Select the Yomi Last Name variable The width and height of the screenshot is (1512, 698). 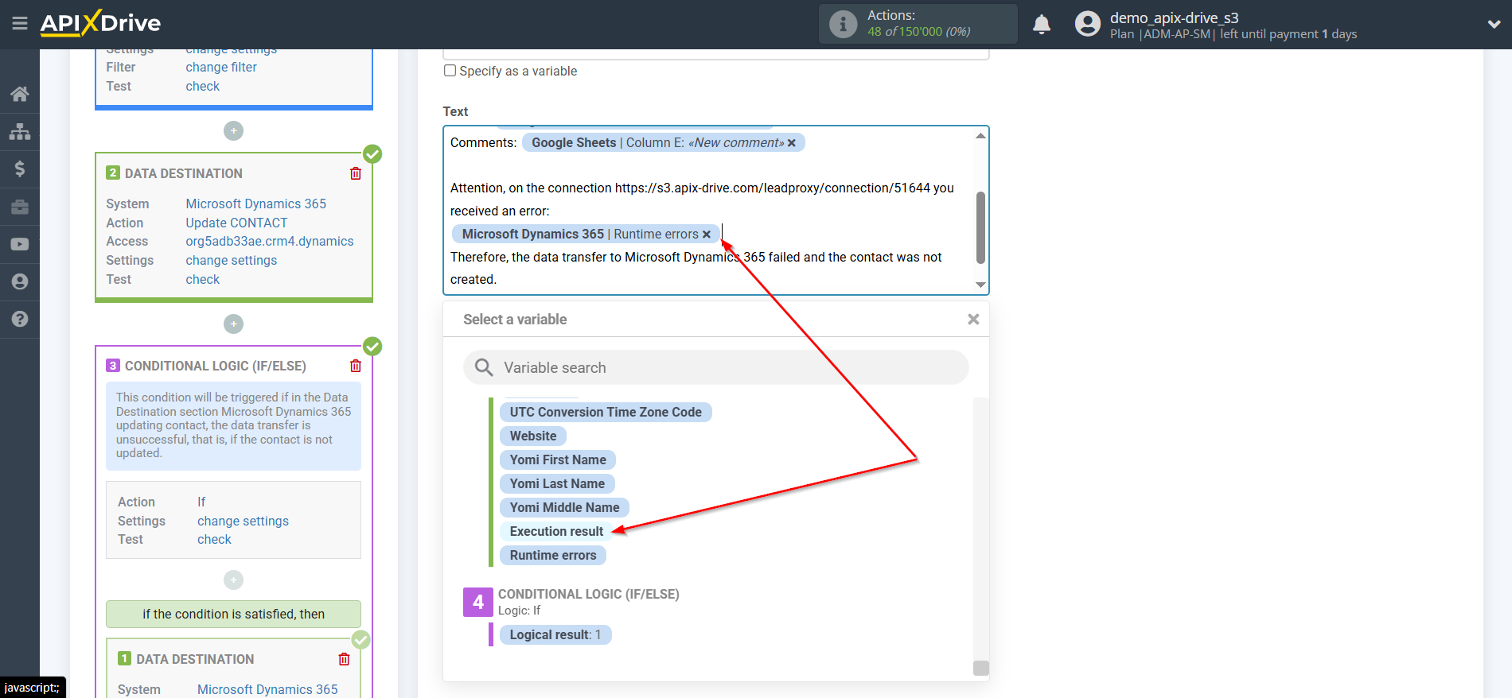[557, 483]
